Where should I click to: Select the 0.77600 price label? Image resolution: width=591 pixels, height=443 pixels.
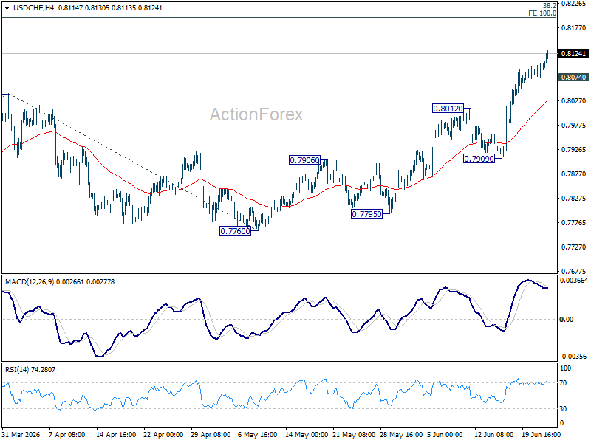click(235, 231)
